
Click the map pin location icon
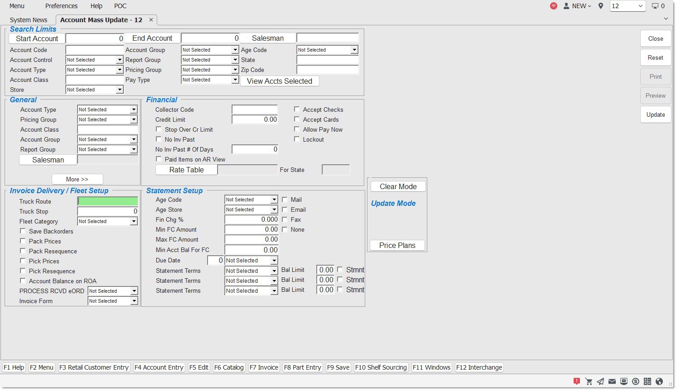(601, 6)
